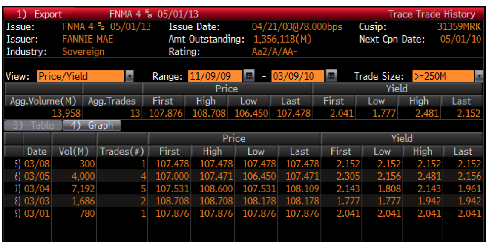Image resolution: width=492 pixels, height=247 pixels.
Task: Click the rating Aa2/A/AA-
Action: pyautogui.click(x=275, y=52)
